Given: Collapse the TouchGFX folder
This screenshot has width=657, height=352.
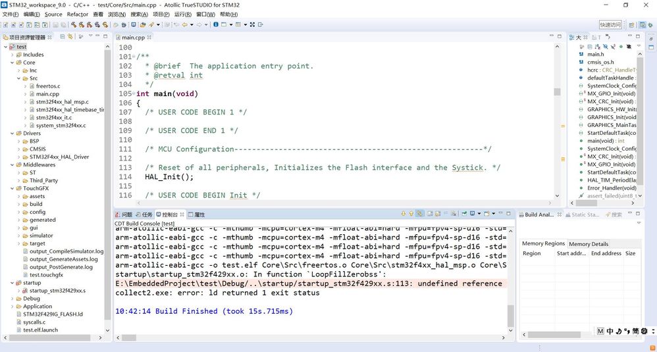Looking at the screenshot, I should [12, 188].
